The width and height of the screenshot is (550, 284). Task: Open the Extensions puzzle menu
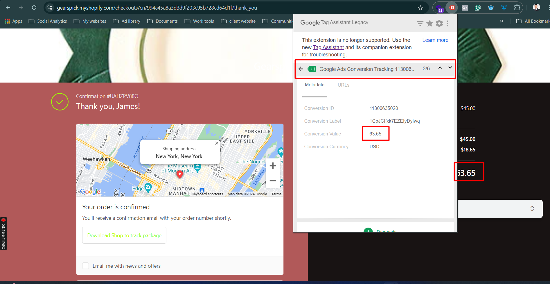click(x=517, y=8)
